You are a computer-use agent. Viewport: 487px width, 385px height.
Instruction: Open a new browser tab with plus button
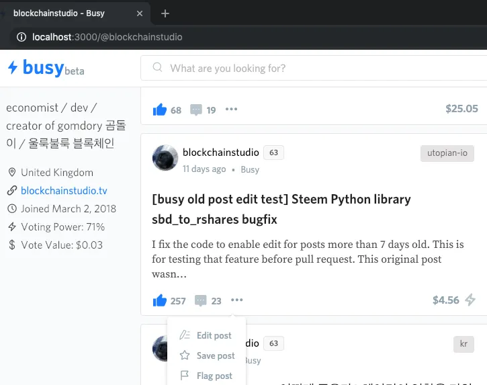165,13
